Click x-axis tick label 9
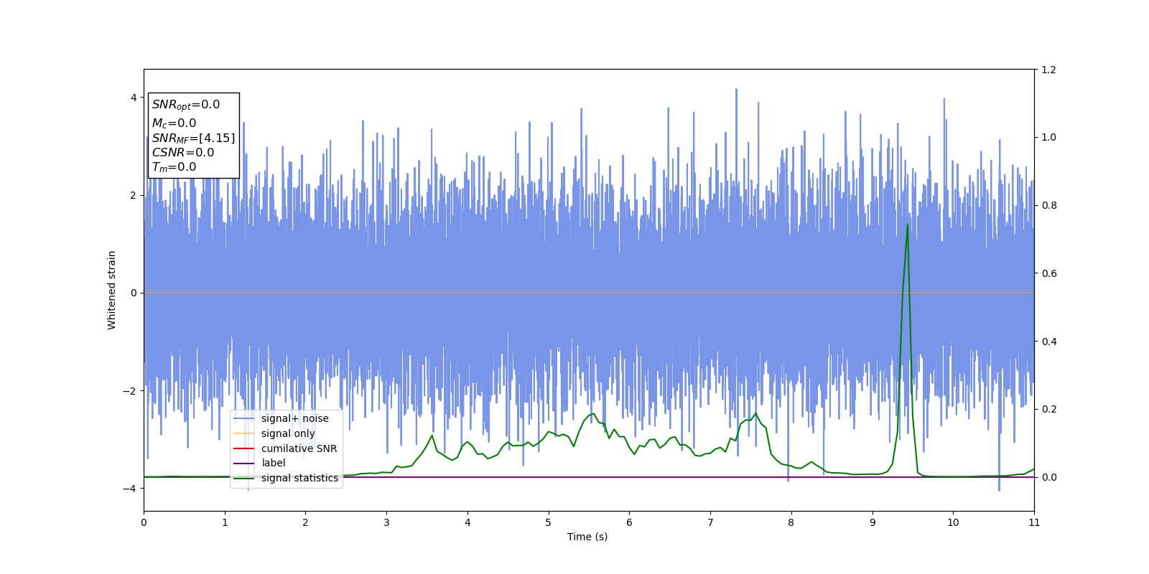Viewport: 1149px width, 574px height. click(x=873, y=523)
